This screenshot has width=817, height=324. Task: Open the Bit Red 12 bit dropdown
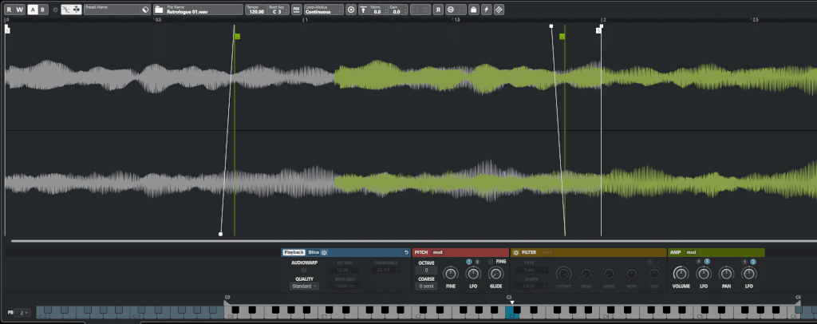click(x=345, y=270)
